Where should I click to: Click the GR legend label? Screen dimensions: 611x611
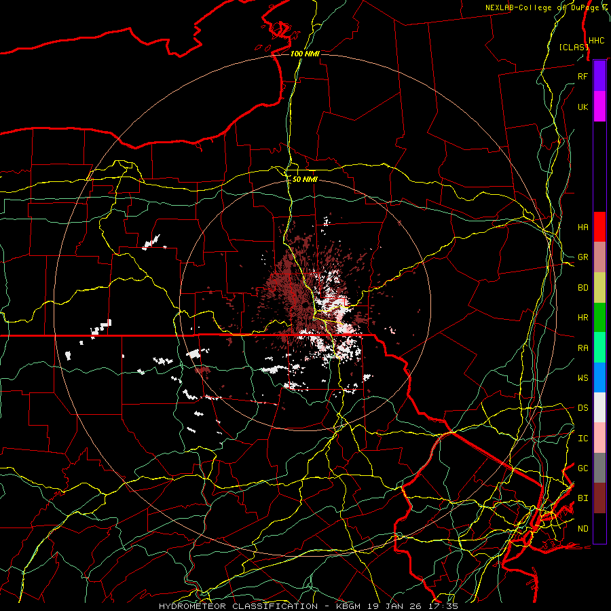[582, 257]
